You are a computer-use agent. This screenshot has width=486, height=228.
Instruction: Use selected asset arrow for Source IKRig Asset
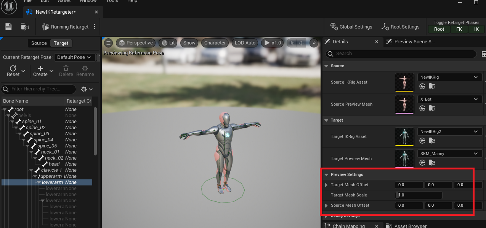(422, 87)
